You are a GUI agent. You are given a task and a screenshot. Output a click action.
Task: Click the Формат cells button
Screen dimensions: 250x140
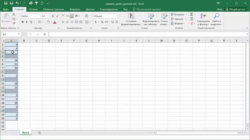[x=178, y=23]
